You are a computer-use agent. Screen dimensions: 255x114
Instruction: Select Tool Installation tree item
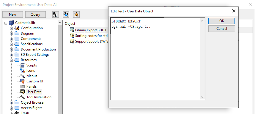39,97
